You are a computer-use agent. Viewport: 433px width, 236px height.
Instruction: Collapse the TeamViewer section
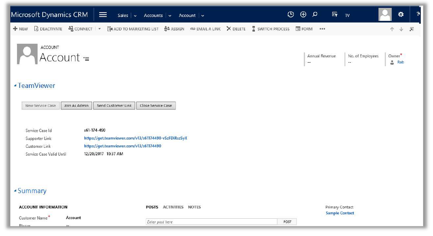[15, 86]
